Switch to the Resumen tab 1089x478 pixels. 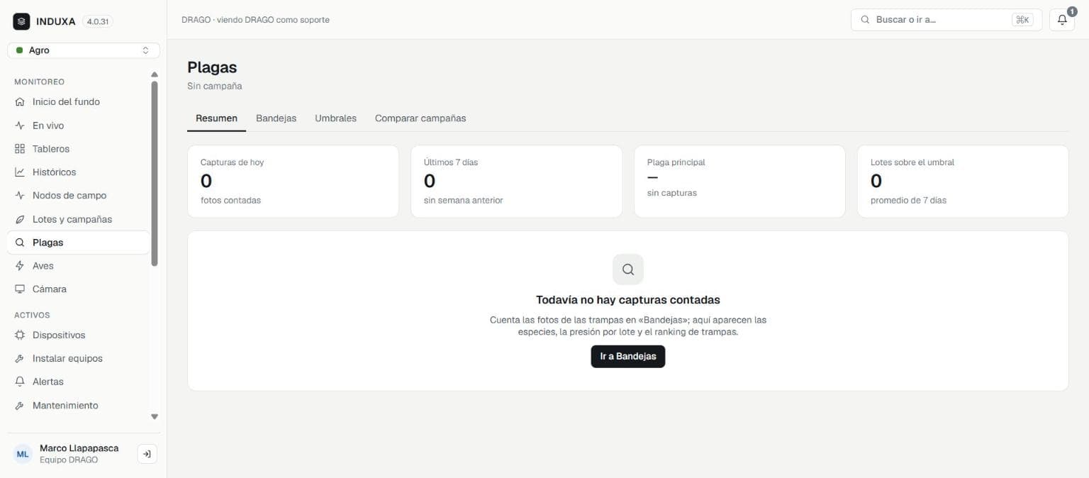(216, 118)
